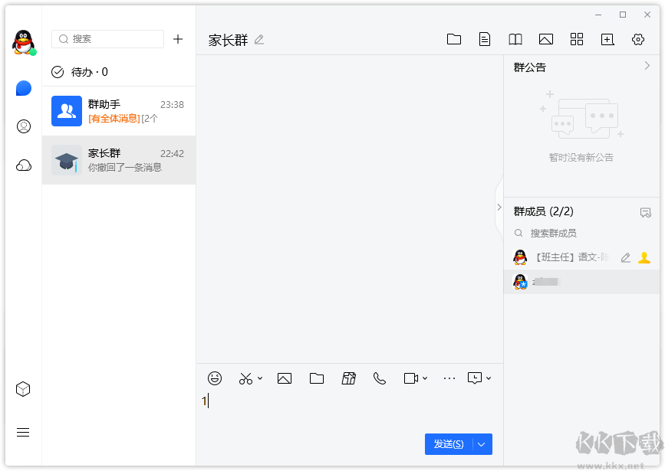Viewport: 665px width, 471px height.
Task: Open the send gift icon
Action: tap(349, 378)
